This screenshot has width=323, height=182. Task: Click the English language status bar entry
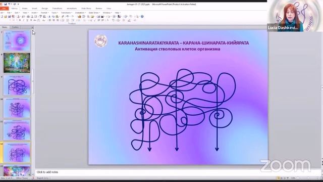tap(42, 178)
